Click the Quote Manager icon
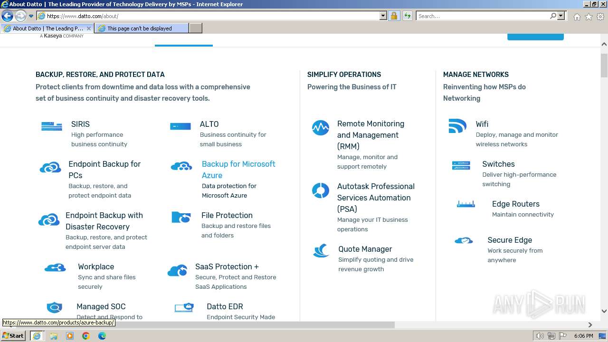 [x=321, y=250]
